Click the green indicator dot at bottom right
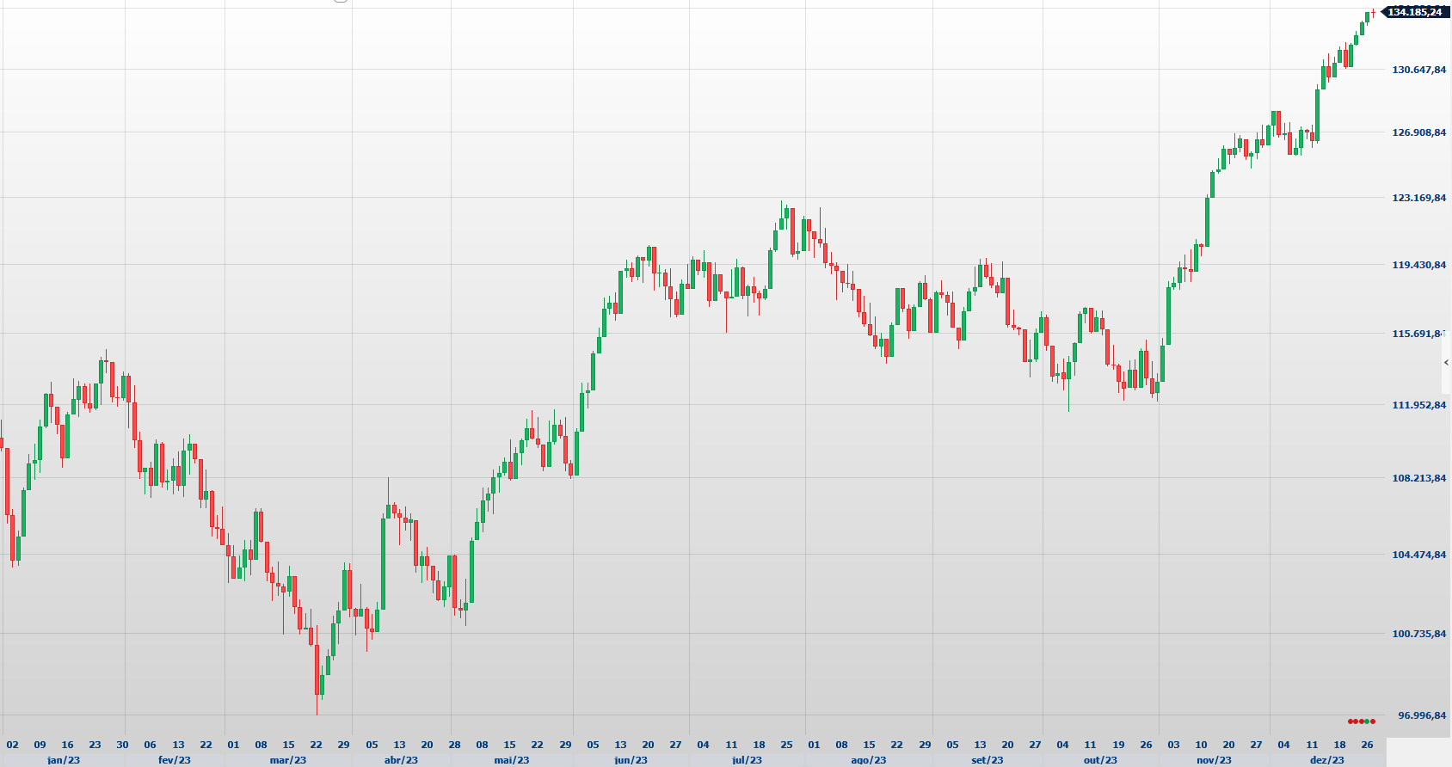The height and width of the screenshot is (767, 1452). coord(1367,721)
